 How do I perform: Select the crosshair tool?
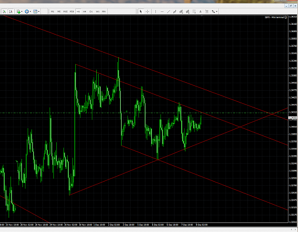click(x=147, y=11)
